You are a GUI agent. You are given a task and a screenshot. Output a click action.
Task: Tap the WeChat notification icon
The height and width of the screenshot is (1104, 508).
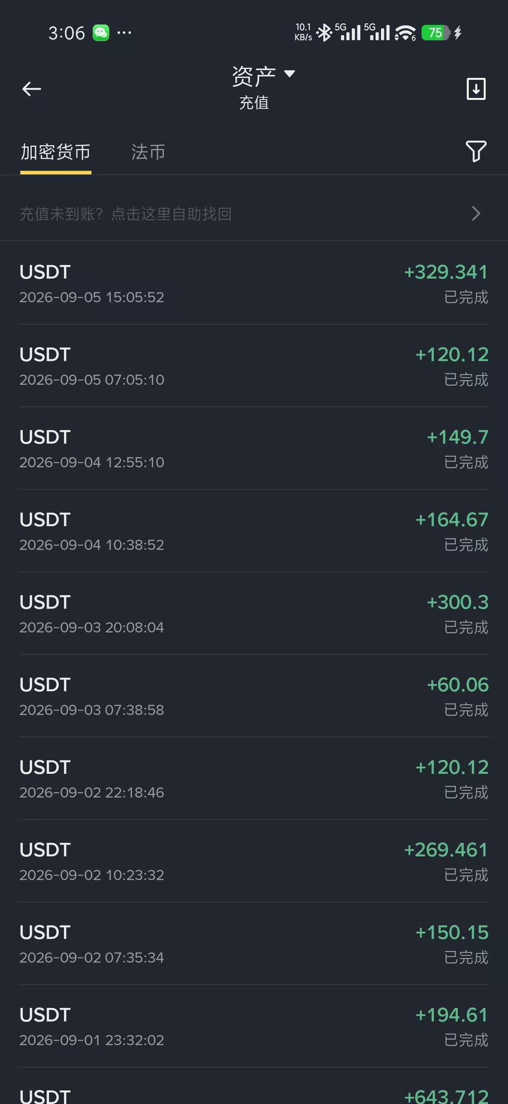[101, 33]
